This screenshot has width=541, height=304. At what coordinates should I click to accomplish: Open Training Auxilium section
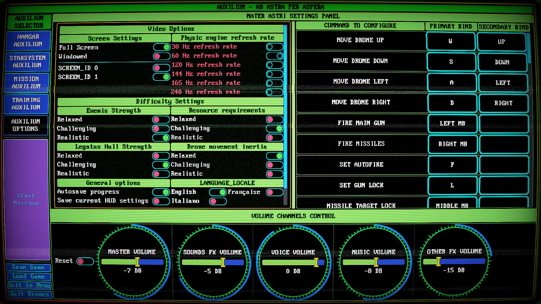point(26,104)
